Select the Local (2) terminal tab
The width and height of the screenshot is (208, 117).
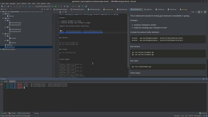coord(12,81)
